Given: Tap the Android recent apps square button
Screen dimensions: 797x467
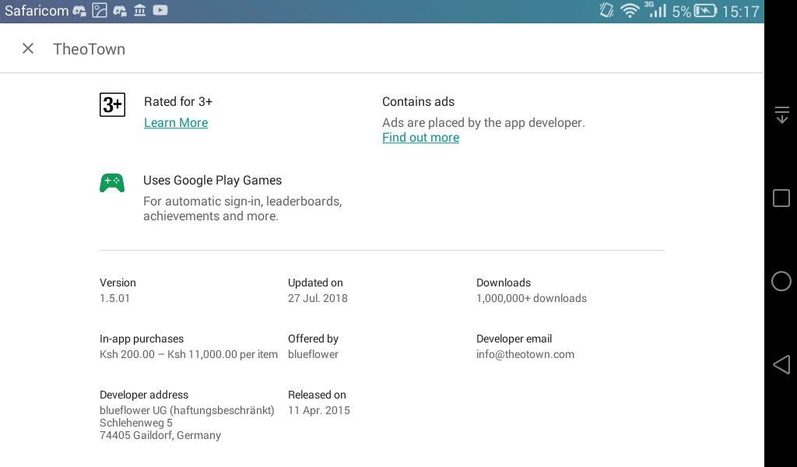Looking at the screenshot, I should coord(781,198).
